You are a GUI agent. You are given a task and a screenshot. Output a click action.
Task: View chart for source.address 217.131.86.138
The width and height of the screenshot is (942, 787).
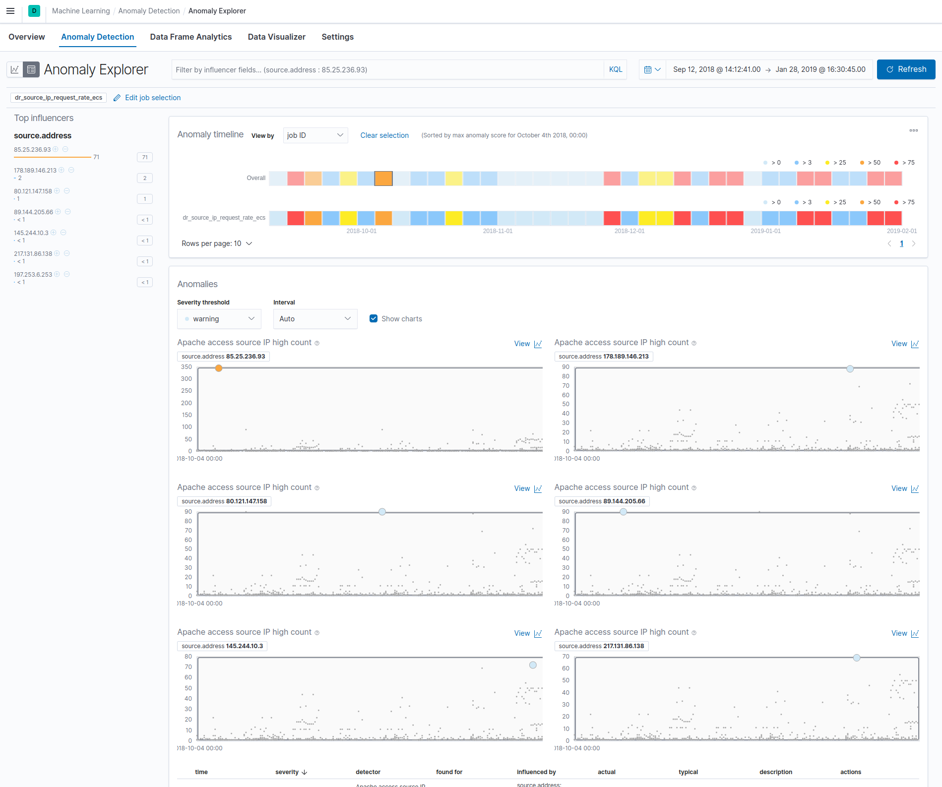[x=905, y=633]
